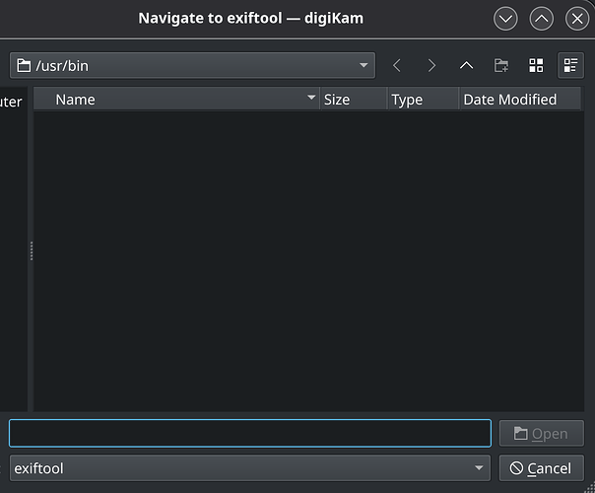Maximize the file dialog window
Screen dimensions: 595x493
(541, 19)
